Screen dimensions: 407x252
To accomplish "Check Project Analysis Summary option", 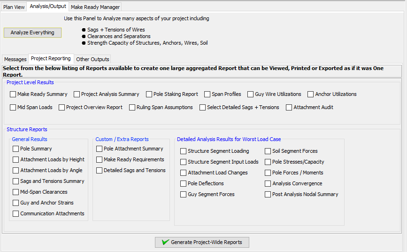I will pyautogui.click(x=77, y=94).
